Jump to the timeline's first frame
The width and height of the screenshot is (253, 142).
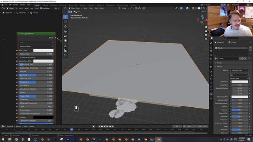[x=99, y=126]
